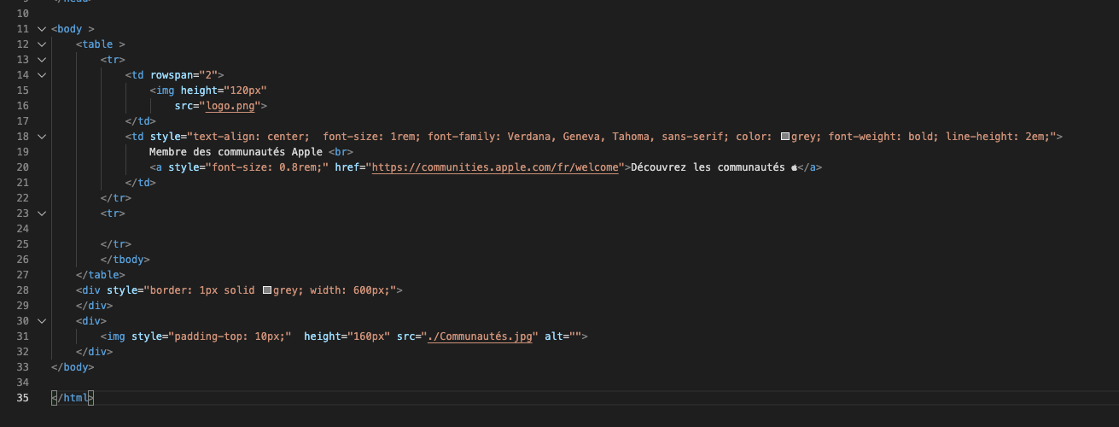The image size is (1119, 427).
Task: Collapse the body element fold chevron
Action: click(41, 29)
